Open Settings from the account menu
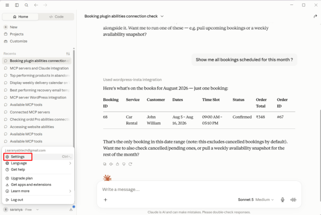Viewport: 321px width, 215px height. point(38,157)
